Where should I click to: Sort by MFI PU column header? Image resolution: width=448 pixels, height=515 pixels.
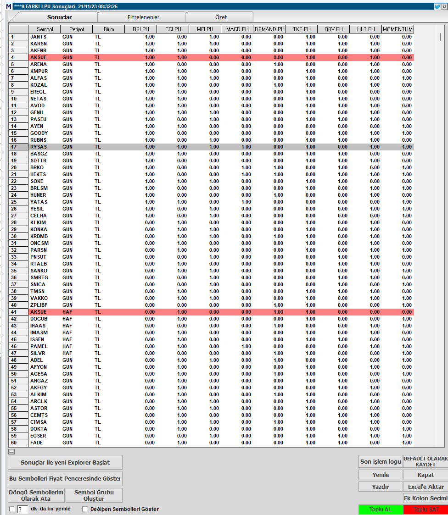tap(205, 29)
